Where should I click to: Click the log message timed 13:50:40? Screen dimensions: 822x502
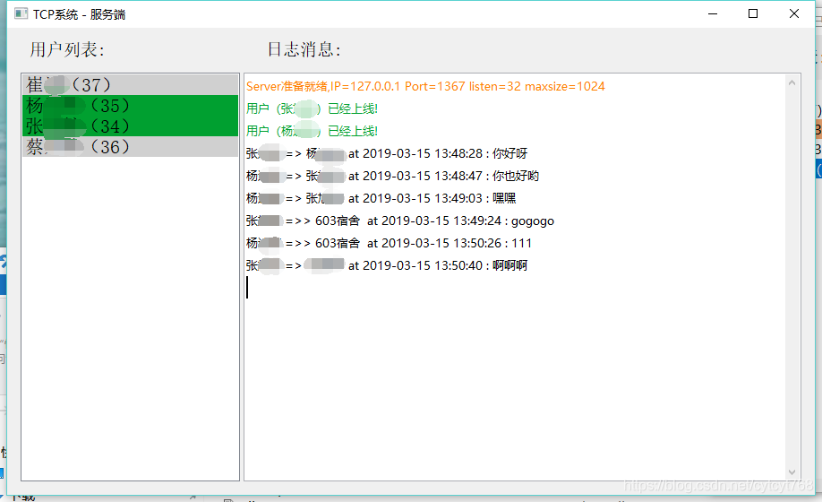click(x=387, y=265)
